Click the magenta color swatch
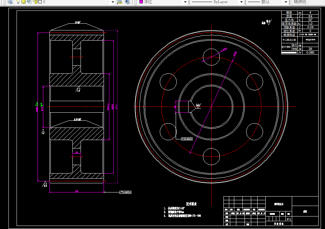Image resolution: width=325 pixels, height=229 pixels. pyautogui.click(x=141, y=2)
